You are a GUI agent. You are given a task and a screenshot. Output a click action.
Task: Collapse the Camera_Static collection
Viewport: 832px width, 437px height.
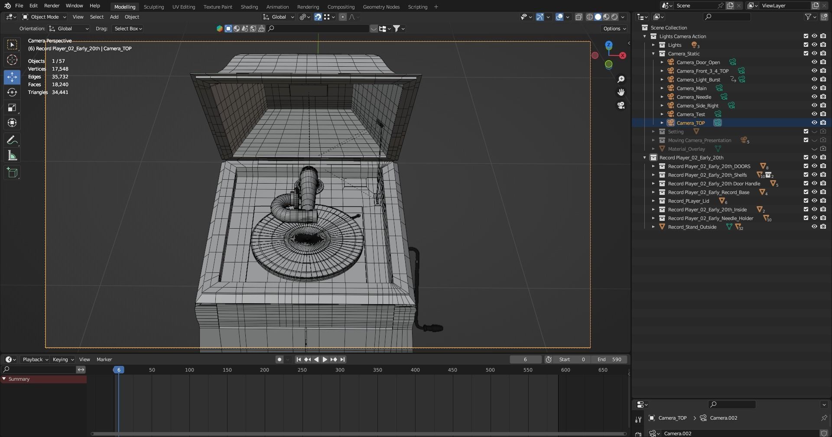coord(653,54)
